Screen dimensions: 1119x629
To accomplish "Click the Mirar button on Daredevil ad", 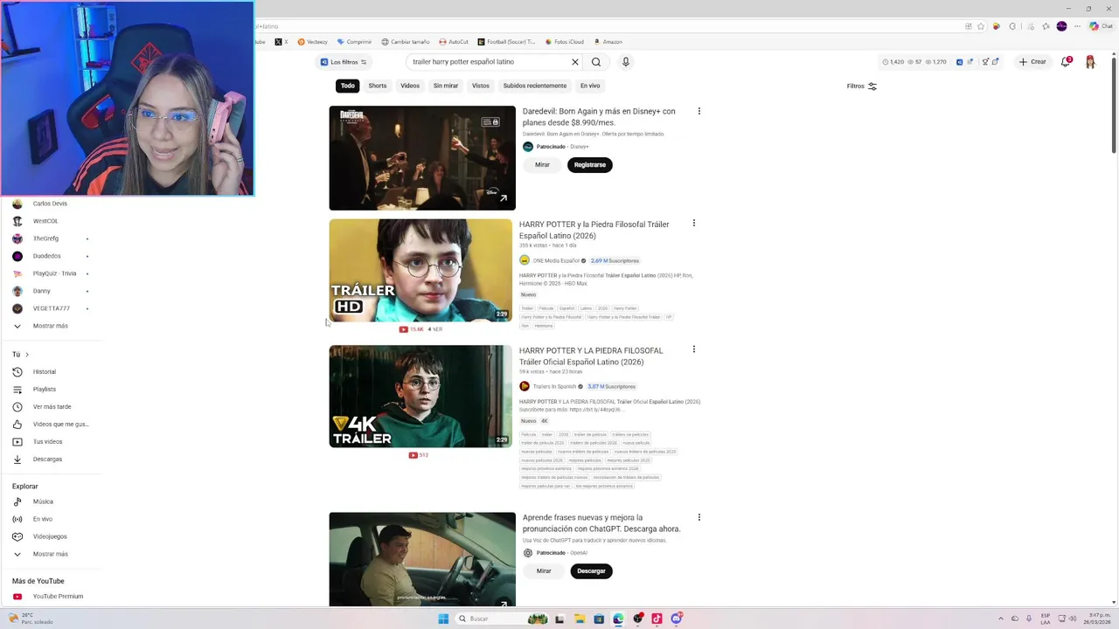I will [x=543, y=164].
